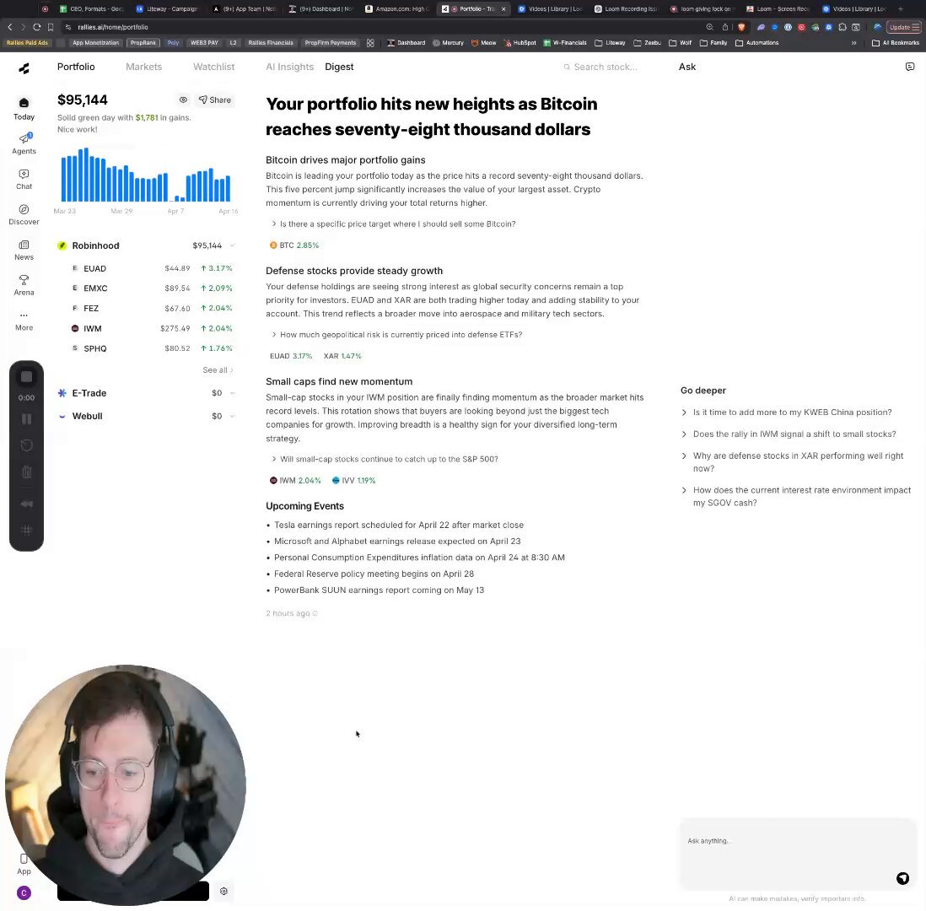Pause the Loom recording
Viewport: 926px width, 911px height.
(27, 419)
